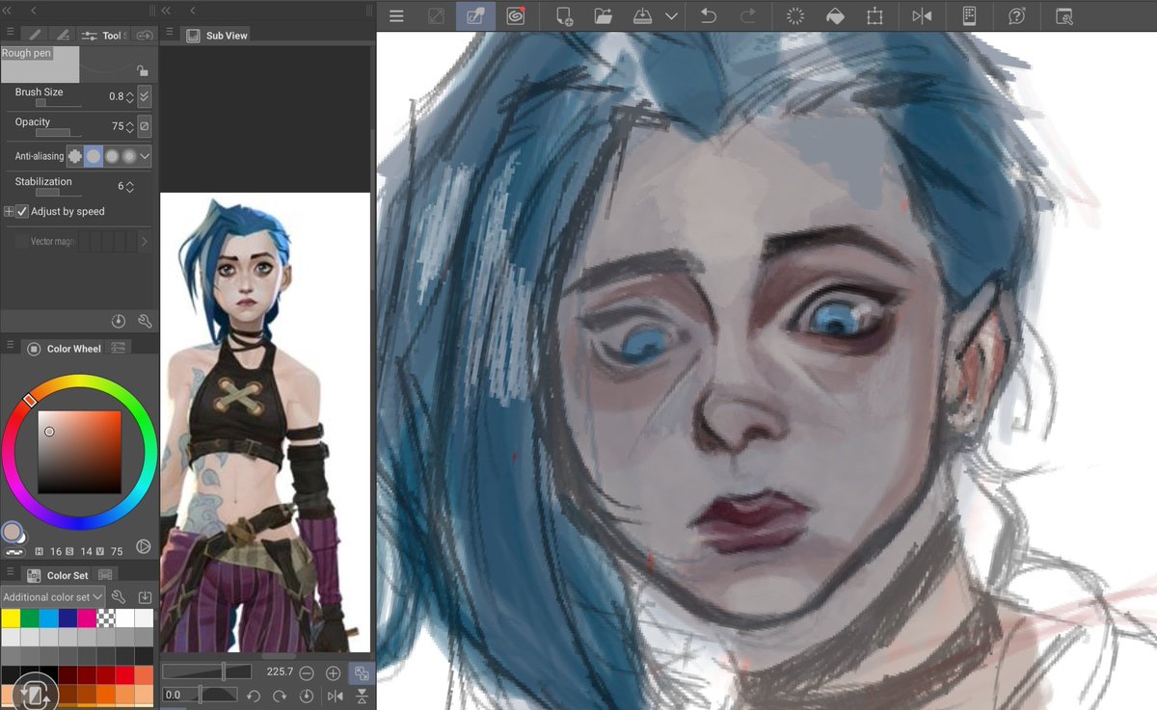The width and height of the screenshot is (1157, 710).
Task: Redo the undone action
Action: 747,16
